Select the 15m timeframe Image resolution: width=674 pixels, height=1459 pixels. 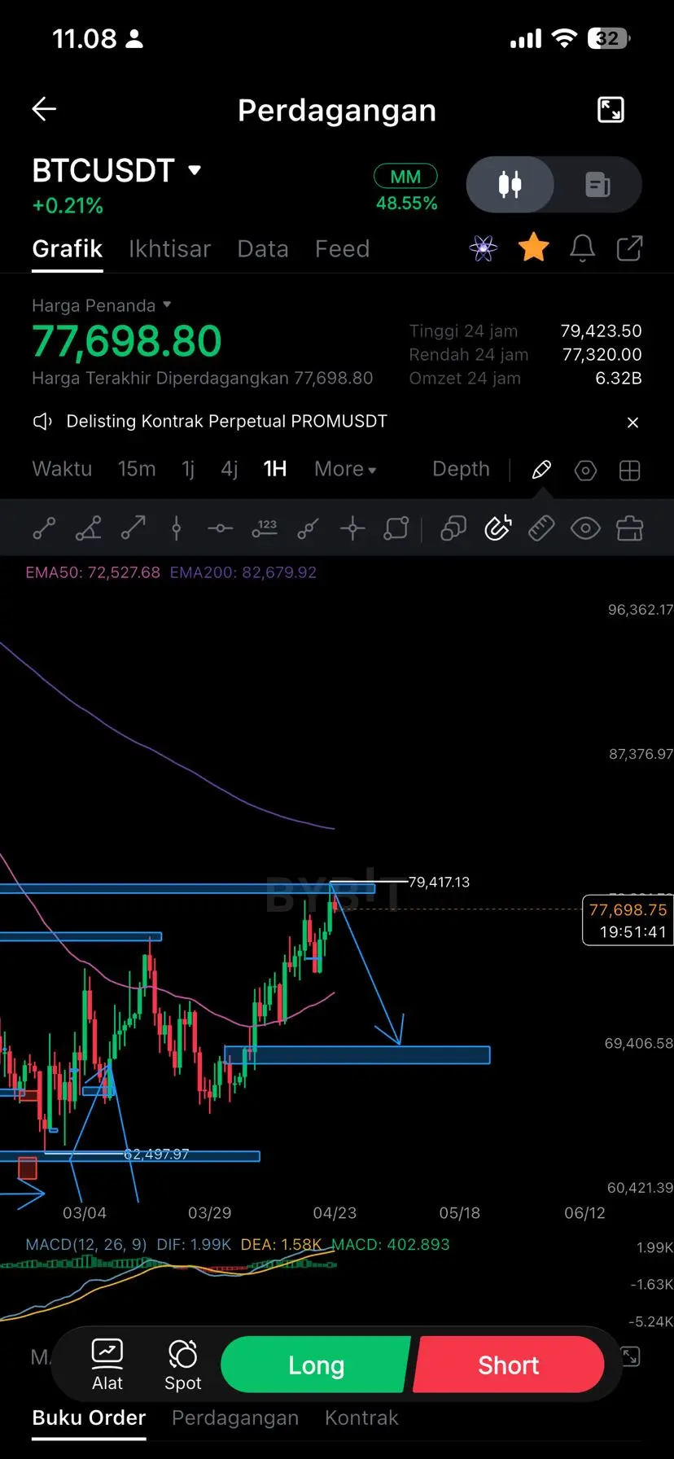pyautogui.click(x=137, y=469)
